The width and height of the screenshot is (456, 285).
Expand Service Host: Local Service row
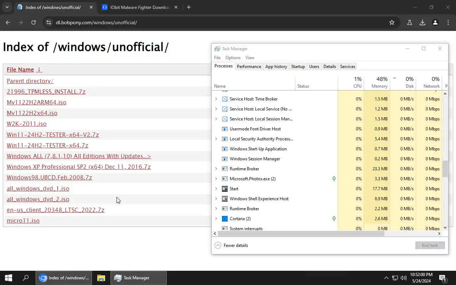point(216,109)
